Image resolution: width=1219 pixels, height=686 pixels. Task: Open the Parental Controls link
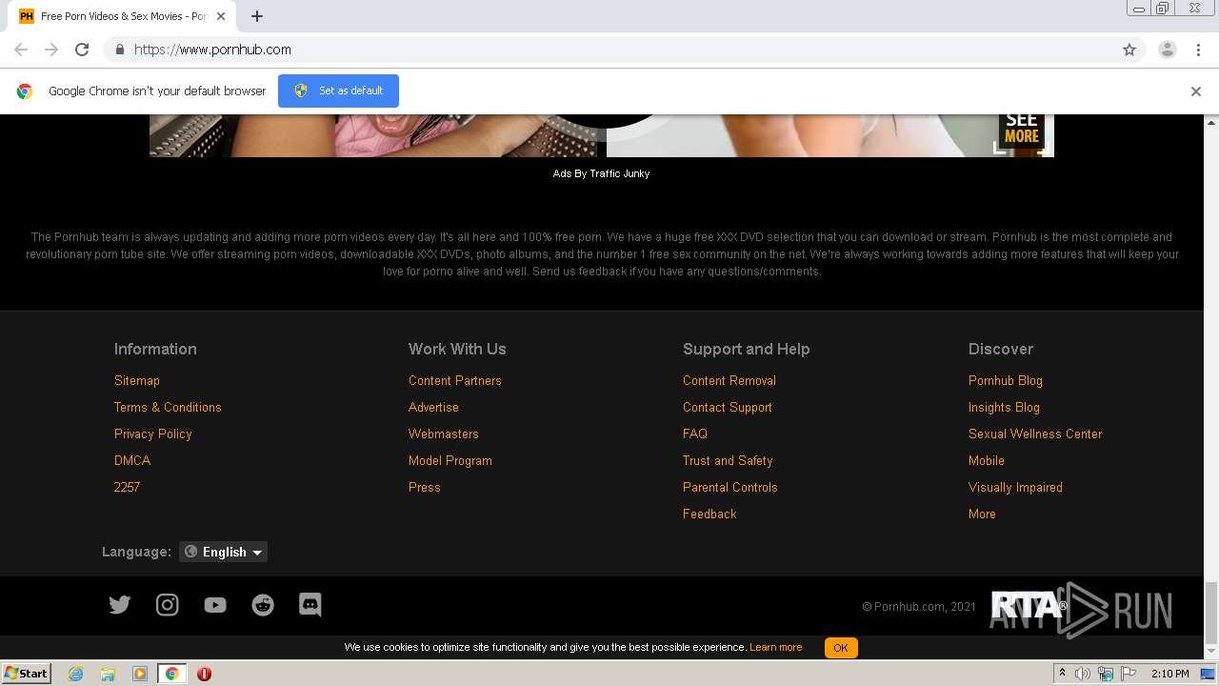click(730, 487)
